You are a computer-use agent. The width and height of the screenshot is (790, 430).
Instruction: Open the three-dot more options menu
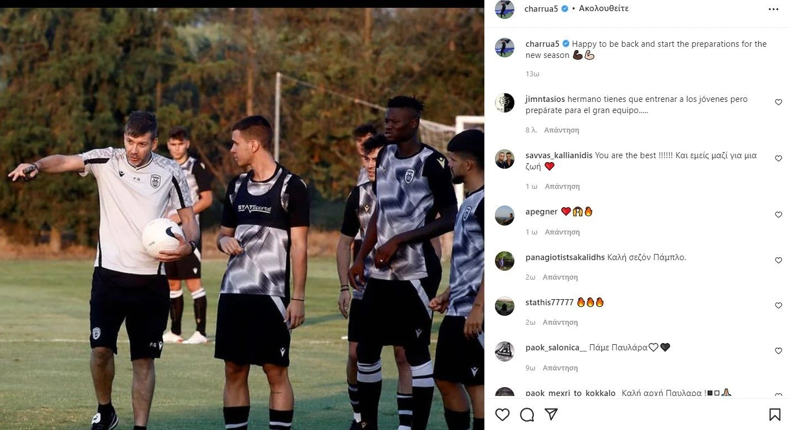point(773,9)
